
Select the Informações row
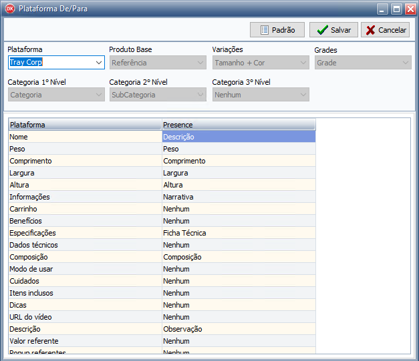click(86, 197)
